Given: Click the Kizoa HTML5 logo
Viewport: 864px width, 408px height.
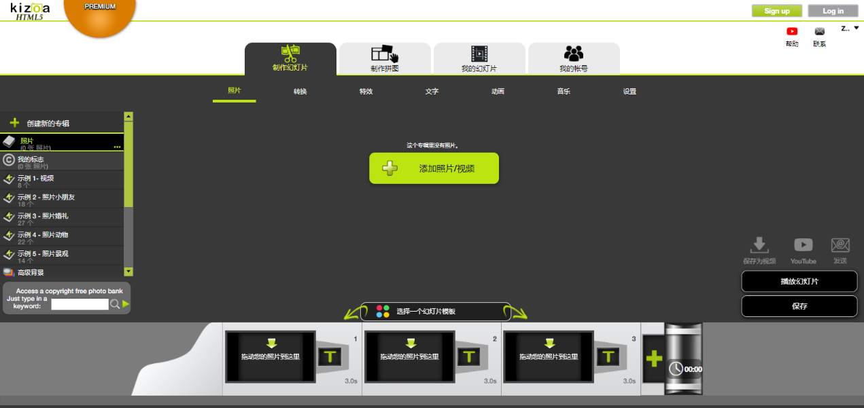Looking at the screenshot, I should 30,12.
